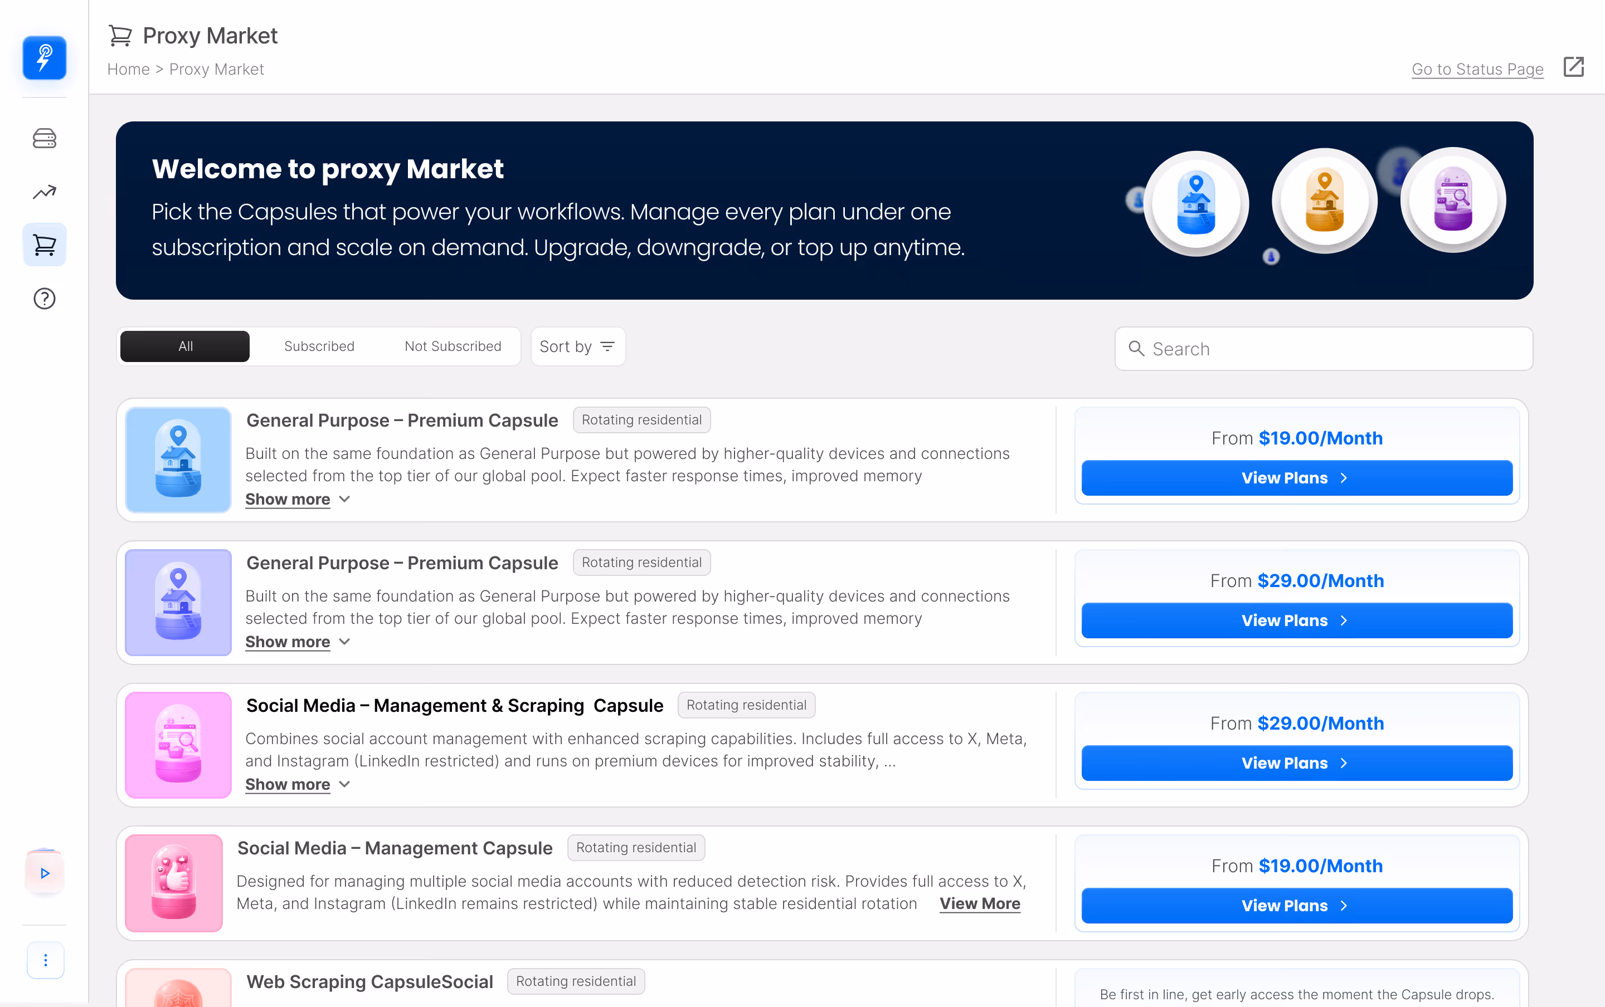Image resolution: width=1605 pixels, height=1007 pixels.
Task: Click Rotating residential tag on Social Media Management Capsule
Action: [636, 847]
